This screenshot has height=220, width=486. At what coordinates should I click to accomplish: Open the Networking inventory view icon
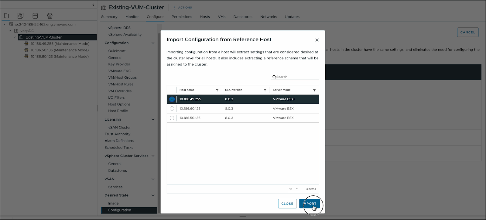(50, 15)
